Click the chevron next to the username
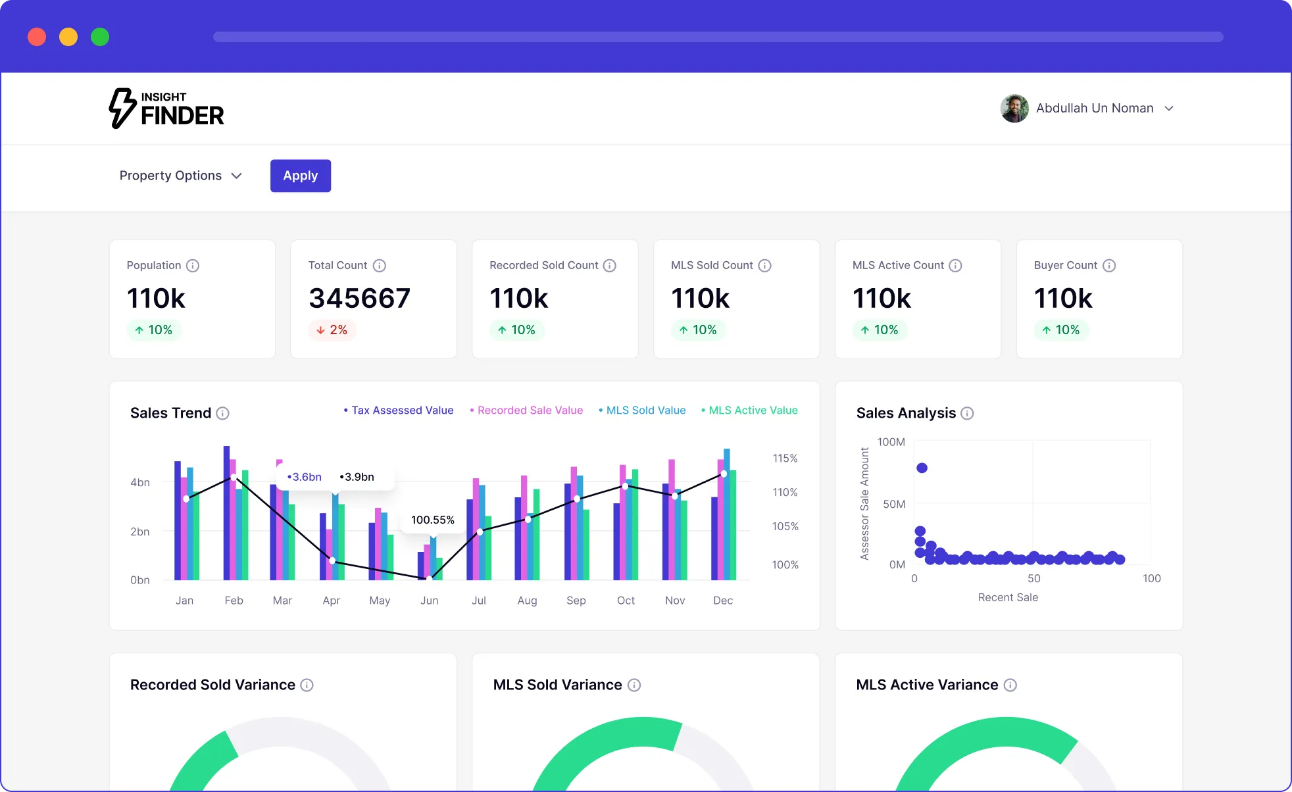 click(x=1169, y=109)
